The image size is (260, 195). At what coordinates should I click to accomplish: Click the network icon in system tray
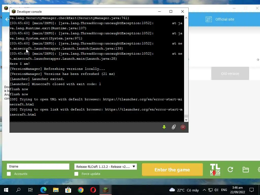coord(210,190)
